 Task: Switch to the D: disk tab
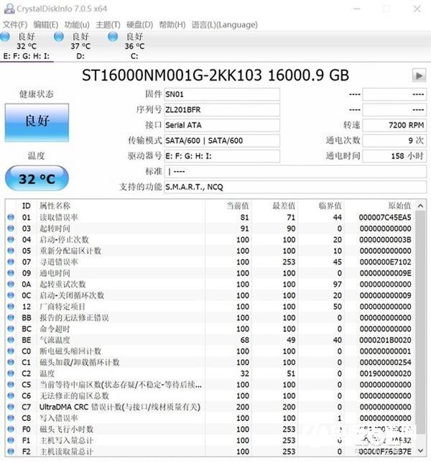click(80, 46)
